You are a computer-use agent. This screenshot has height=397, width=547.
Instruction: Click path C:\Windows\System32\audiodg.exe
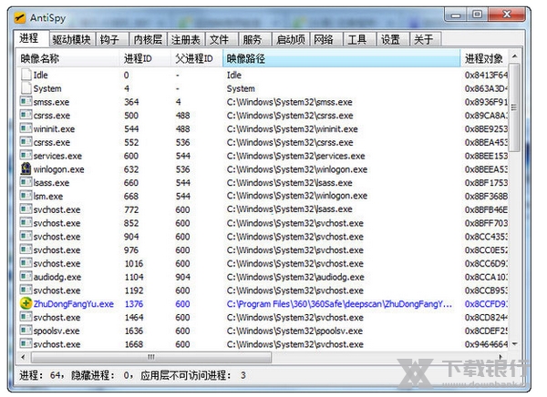click(x=295, y=277)
